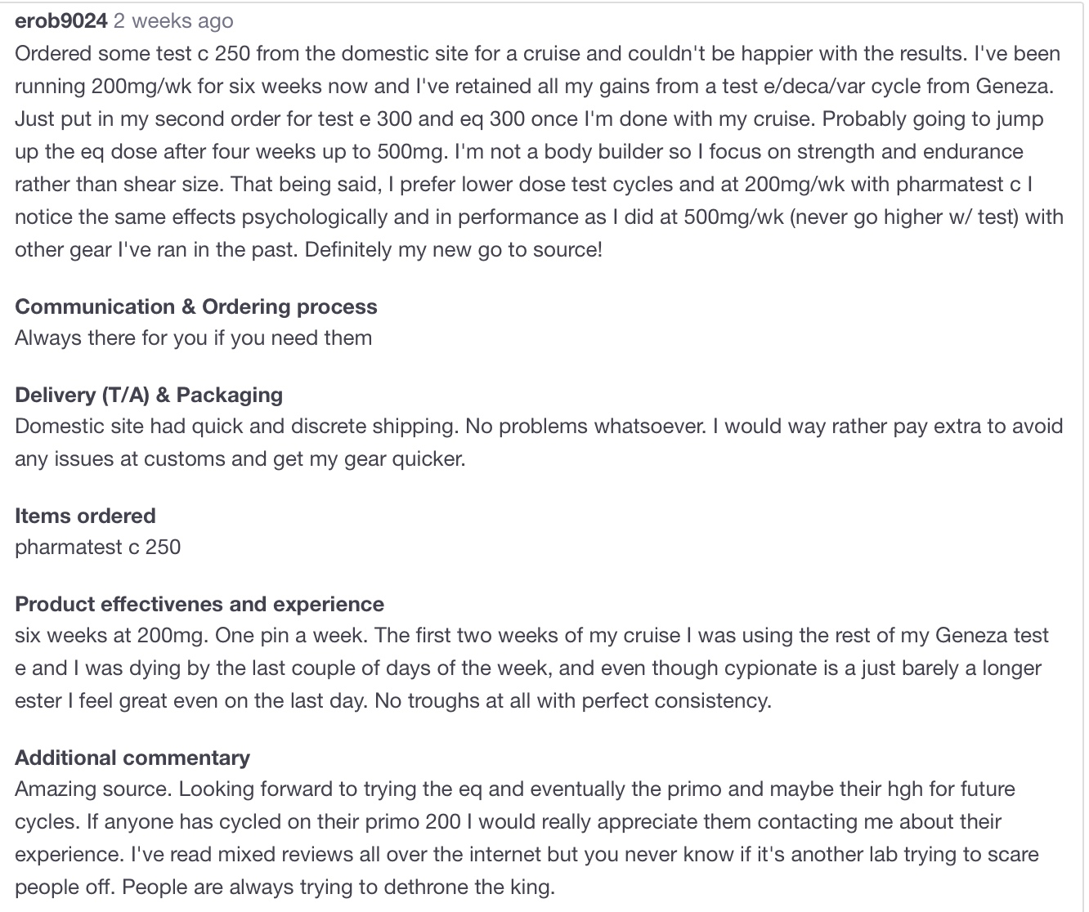Click "pharmatest c 250" under Items ordered
Screen dimensions: 1089x912
(98, 547)
